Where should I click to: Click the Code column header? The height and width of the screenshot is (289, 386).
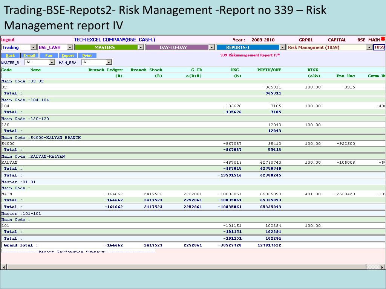click(7, 70)
